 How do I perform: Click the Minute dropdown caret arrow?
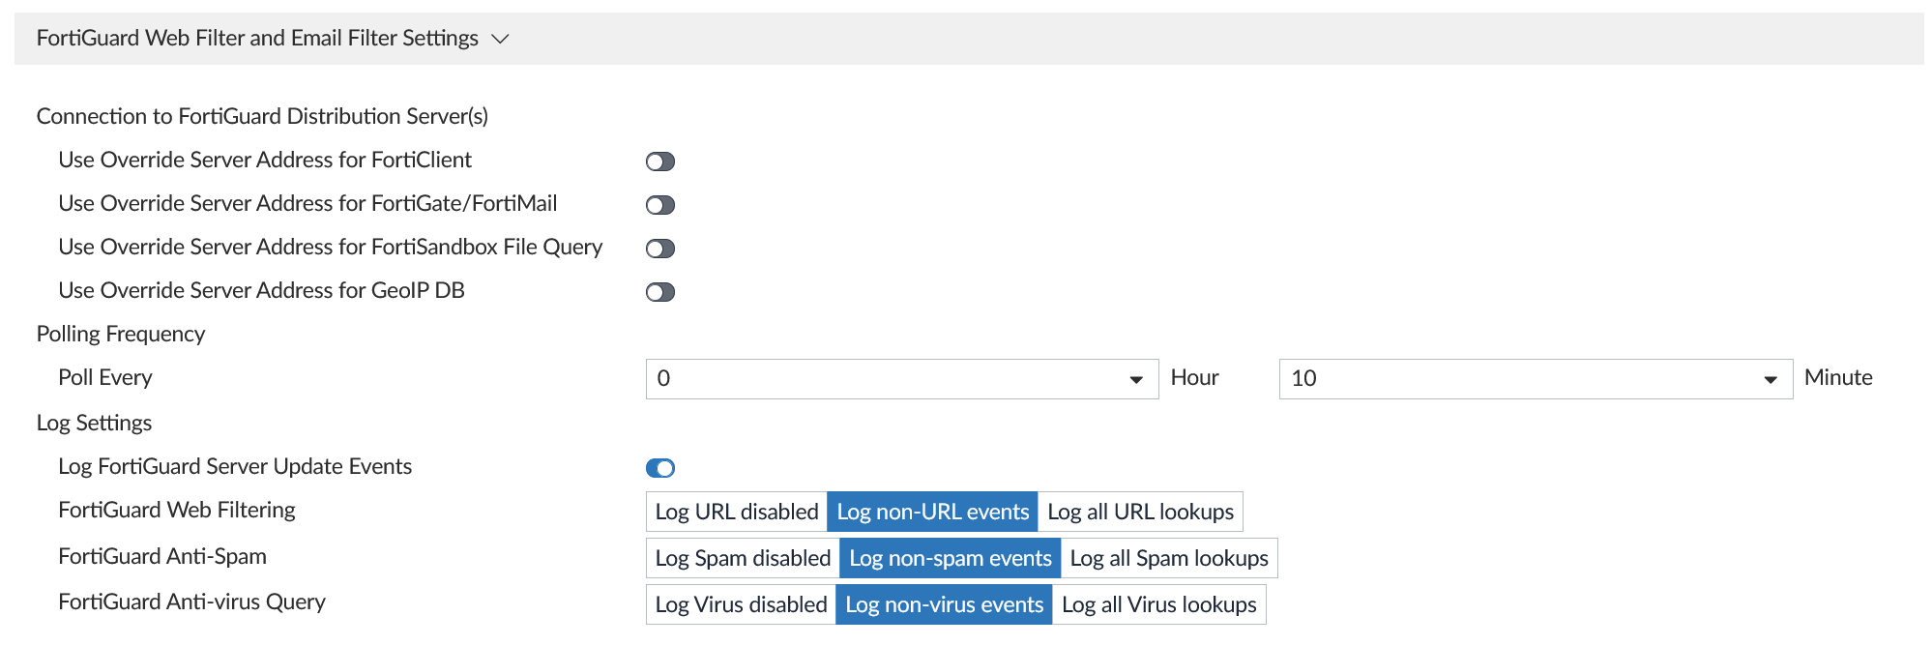[x=1771, y=380]
